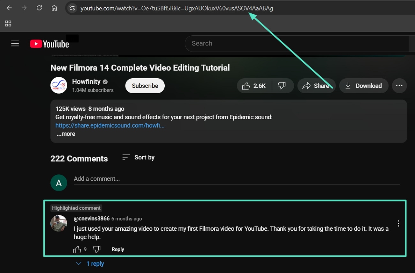The image size is (415, 273).
Task: Click the 1.04M subscribers text
Action: click(93, 90)
